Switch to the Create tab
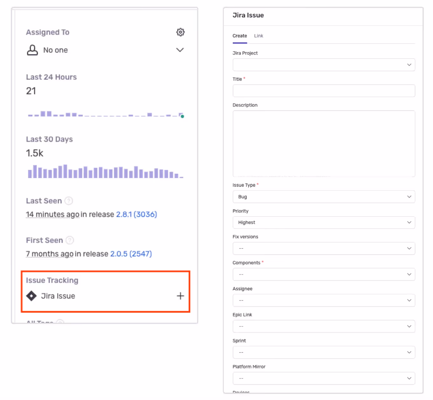433x400 pixels. click(x=240, y=36)
